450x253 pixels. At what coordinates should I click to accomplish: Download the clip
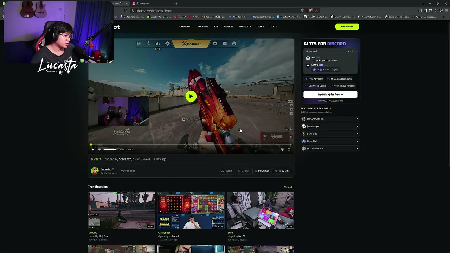pos(262,171)
